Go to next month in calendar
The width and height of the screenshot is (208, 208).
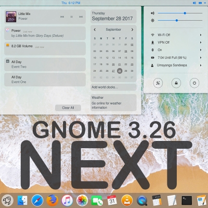click(132, 30)
